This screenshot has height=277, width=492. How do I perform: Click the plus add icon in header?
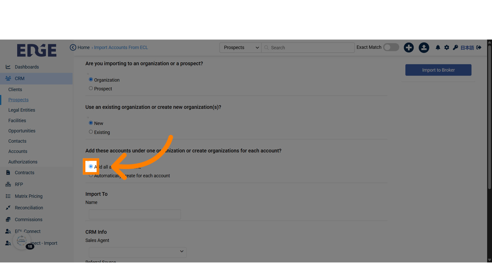409,47
